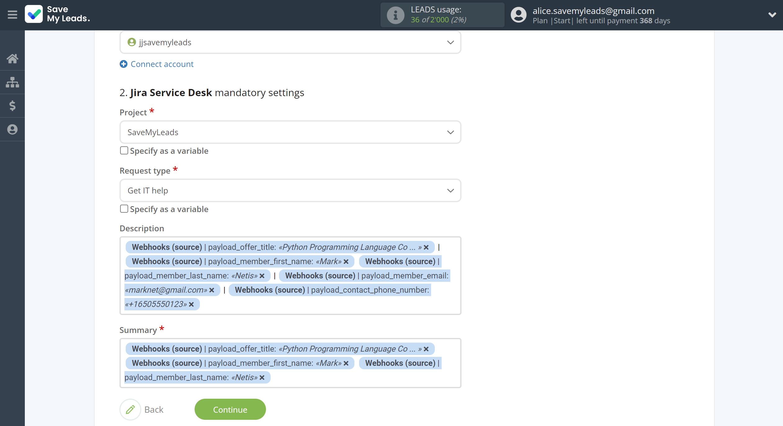Click the pencil edit icon
Screen dimensions: 783x426
pyautogui.click(x=130, y=409)
